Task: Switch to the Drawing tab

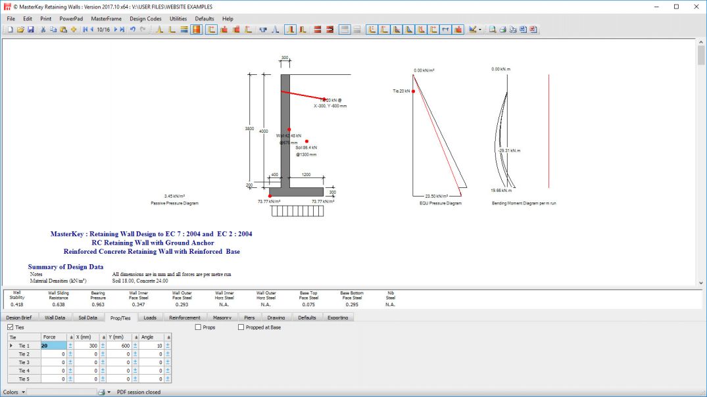Action: coord(276,317)
